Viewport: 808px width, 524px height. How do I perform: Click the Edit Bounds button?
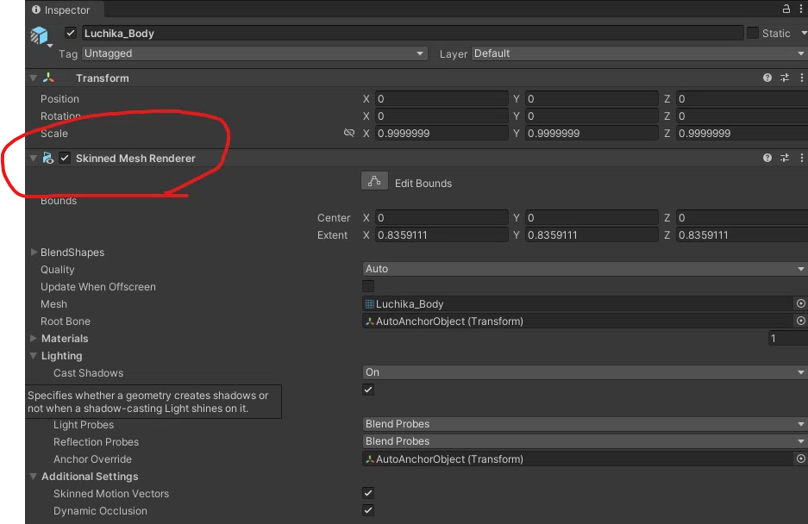[x=374, y=181]
